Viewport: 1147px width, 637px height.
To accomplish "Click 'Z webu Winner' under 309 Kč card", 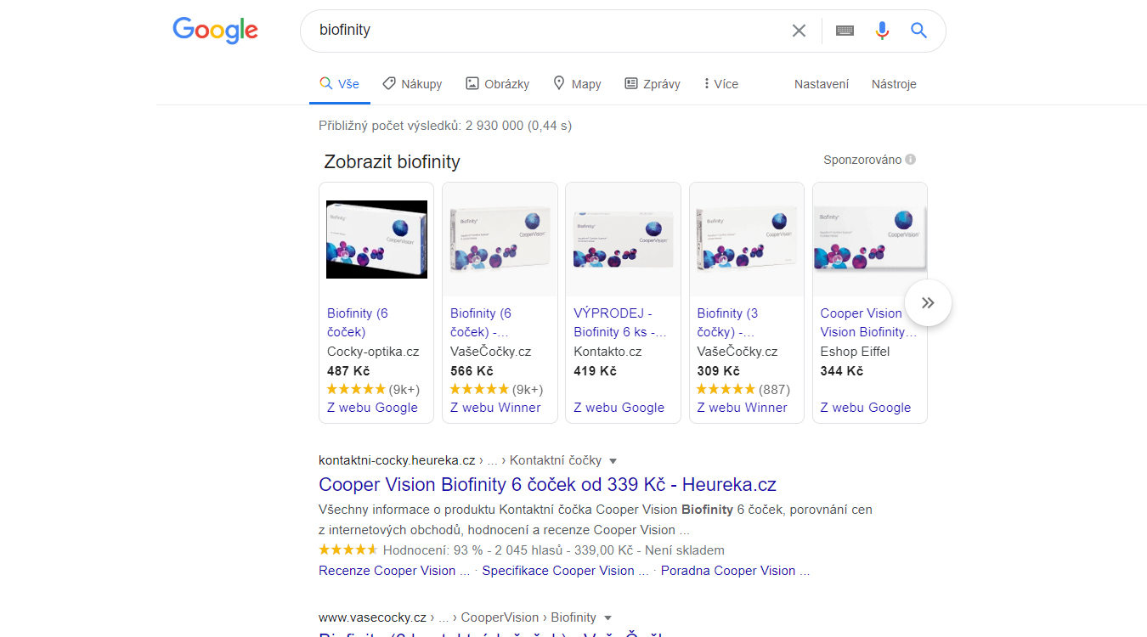I will [x=743, y=408].
